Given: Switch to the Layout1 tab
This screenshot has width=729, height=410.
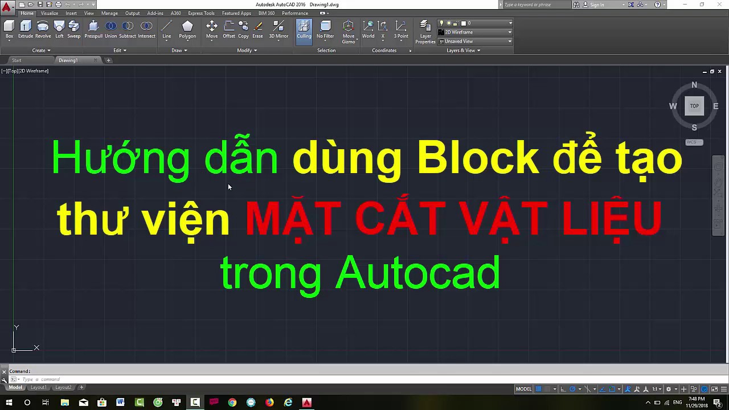Looking at the screenshot, I should click(x=38, y=388).
